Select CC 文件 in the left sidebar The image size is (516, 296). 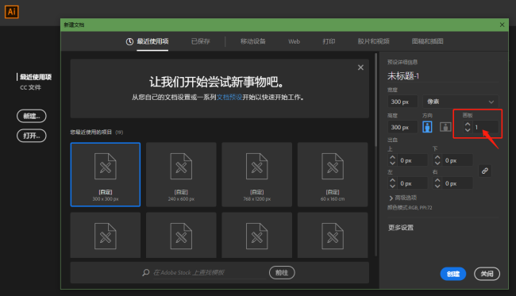point(31,87)
